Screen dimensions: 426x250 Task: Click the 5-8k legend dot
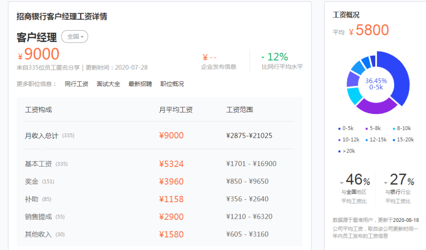click(366, 129)
